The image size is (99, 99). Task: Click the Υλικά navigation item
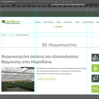77,22
